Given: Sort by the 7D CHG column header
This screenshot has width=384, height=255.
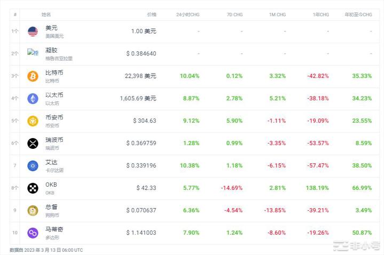Looking at the screenshot, I should tap(234, 15).
